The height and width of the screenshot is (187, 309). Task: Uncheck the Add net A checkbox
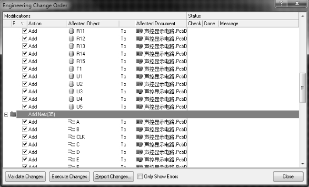25,122
